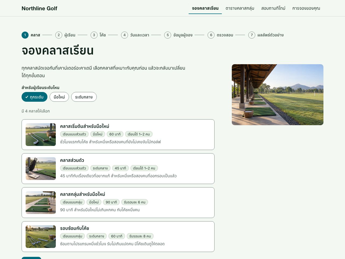Screen dimensions: 345x259
Task: Open การจองของคุณ in the top navigation
Action: [x=306, y=8]
